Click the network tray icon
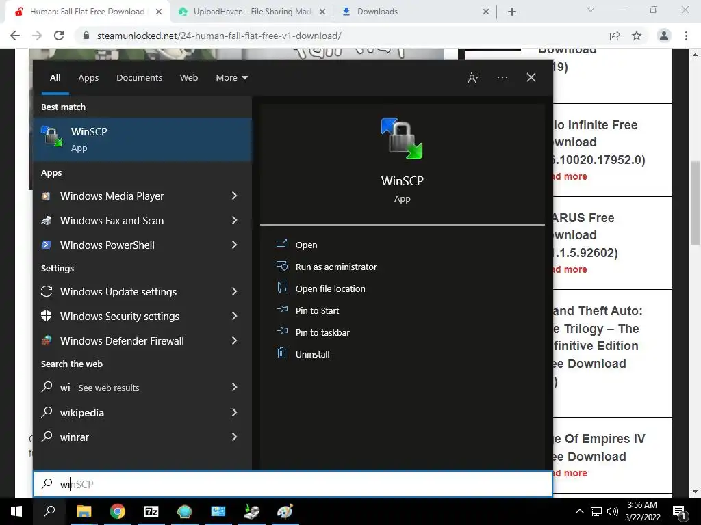This screenshot has height=525, width=701. 596,511
